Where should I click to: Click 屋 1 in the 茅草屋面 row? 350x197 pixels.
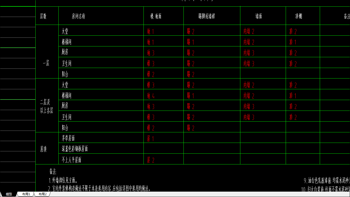[150, 139]
